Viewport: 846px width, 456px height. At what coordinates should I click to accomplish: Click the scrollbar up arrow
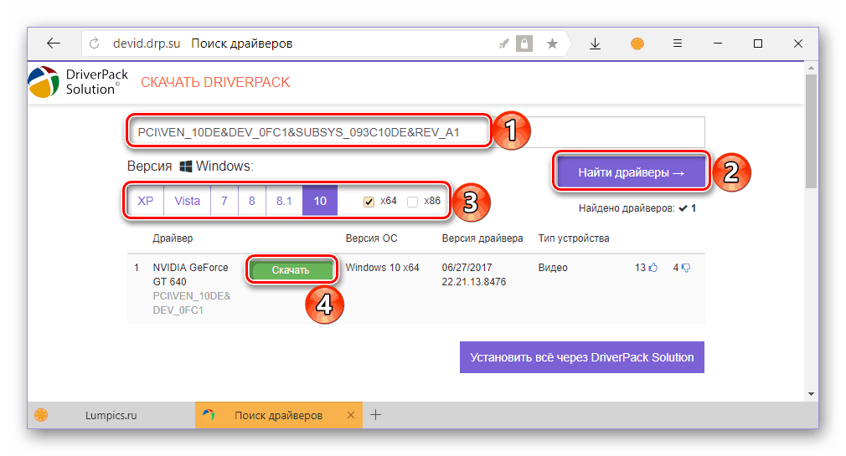pos(812,68)
